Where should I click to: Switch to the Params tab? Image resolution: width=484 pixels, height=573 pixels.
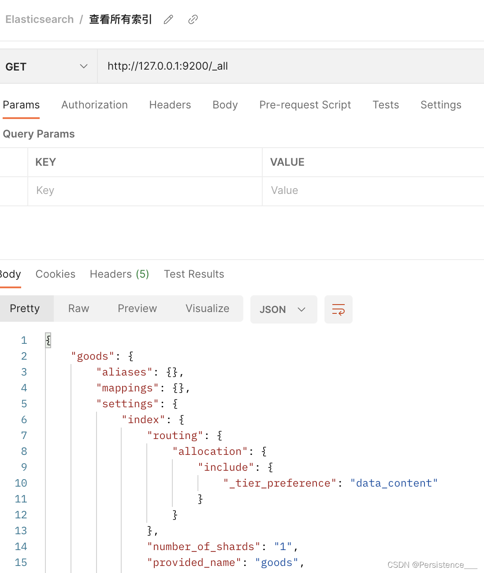point(21,105)
